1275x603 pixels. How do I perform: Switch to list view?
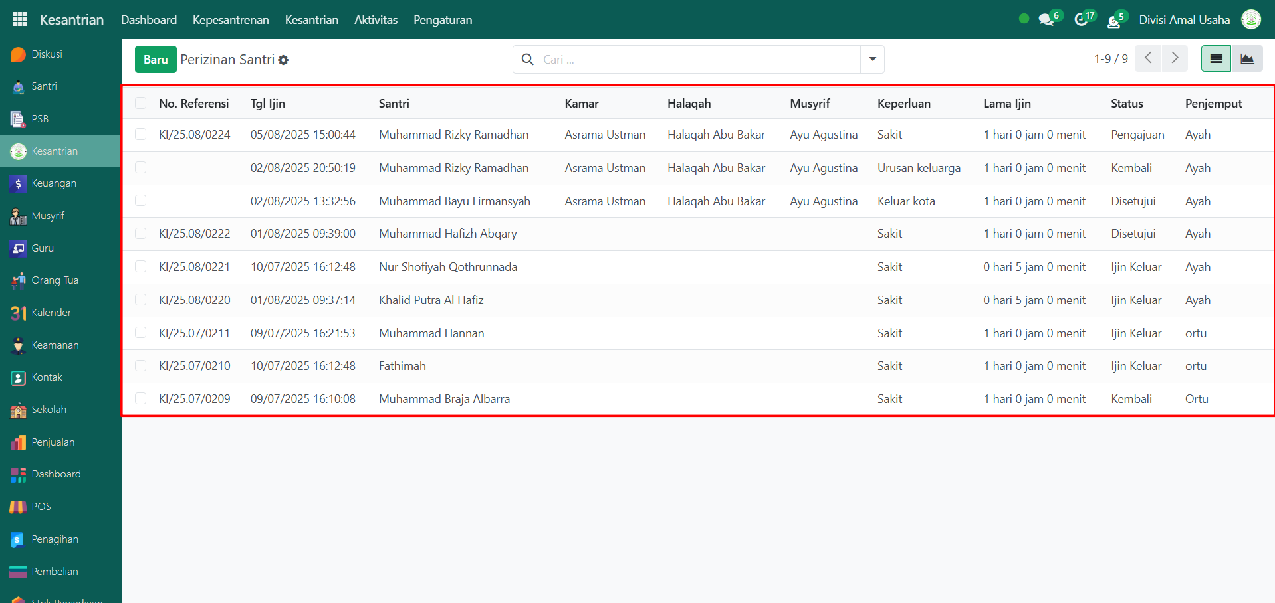click(1216, 59)
